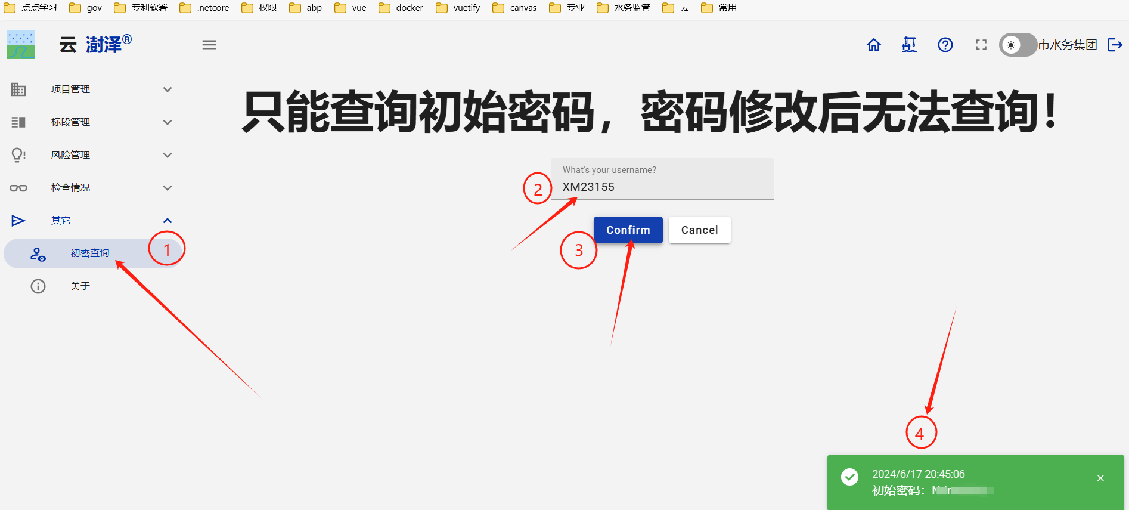
Task: Click the Cancel button
Action: 699,230
